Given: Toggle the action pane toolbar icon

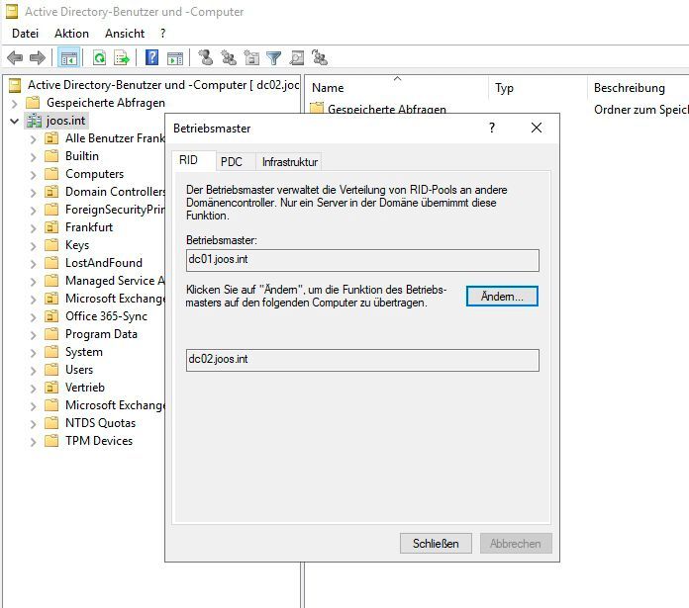Looking at the screenshot, I should click(175, 57).
